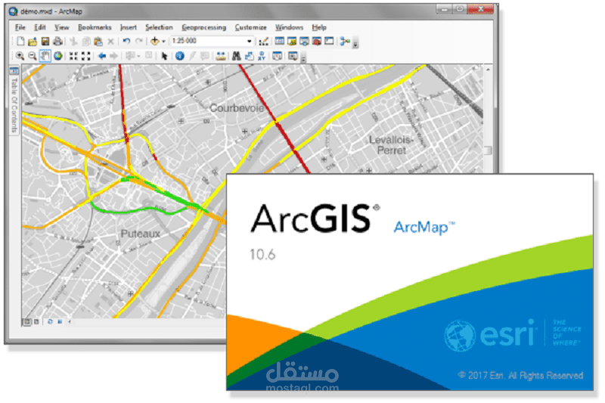Click the HTML Popup tool icon
605x403 pixels.
pos(205,56)
